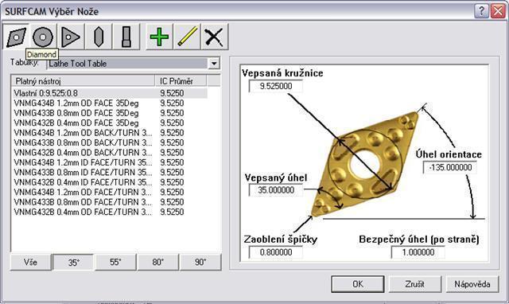Toggle the 35° angle filter
Image resolution: width=509 pixels, height=304 pixels.
pos(73,263)
